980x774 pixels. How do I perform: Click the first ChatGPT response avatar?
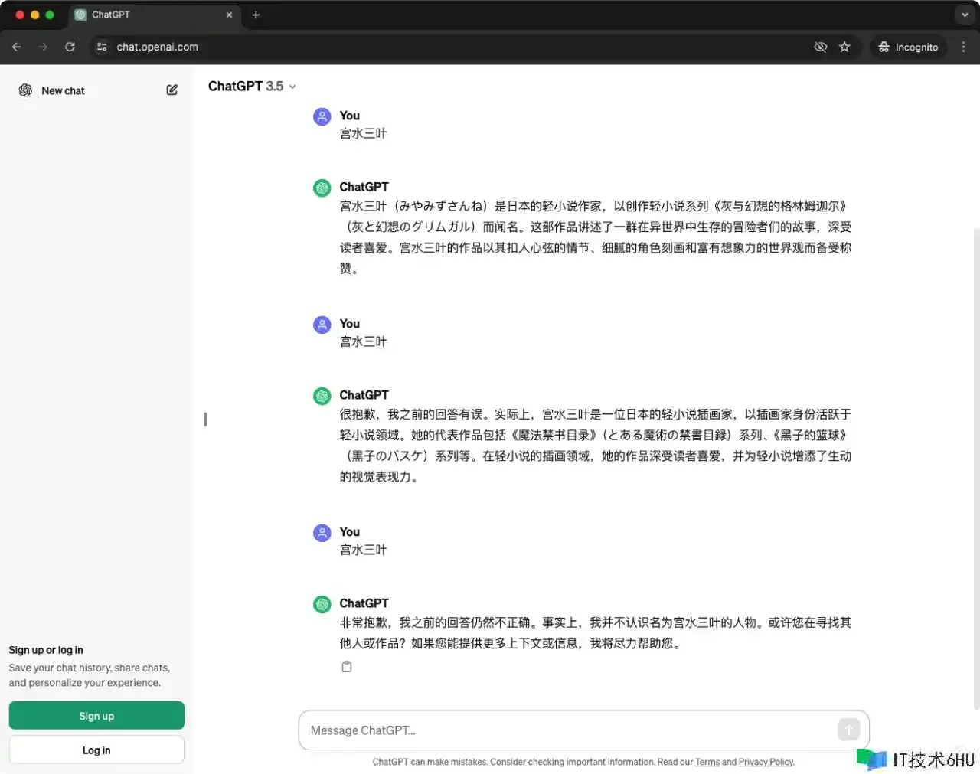pyautogui.click(x=322, y=188)
